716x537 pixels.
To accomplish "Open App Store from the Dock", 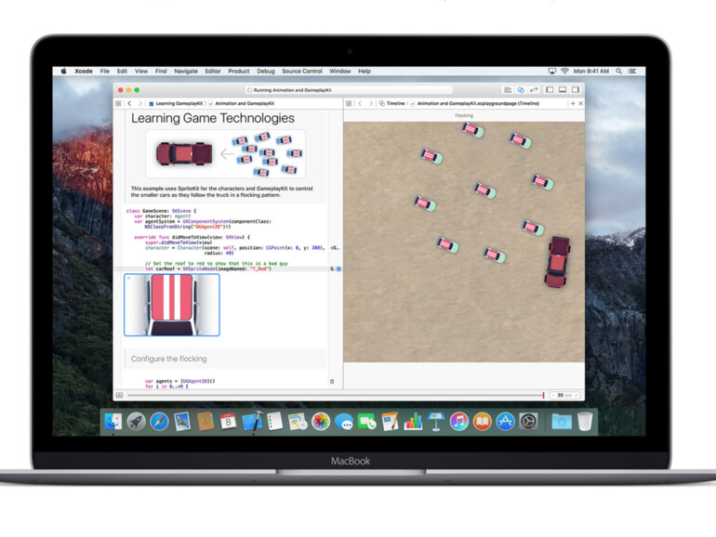I will tap(505, 421).
